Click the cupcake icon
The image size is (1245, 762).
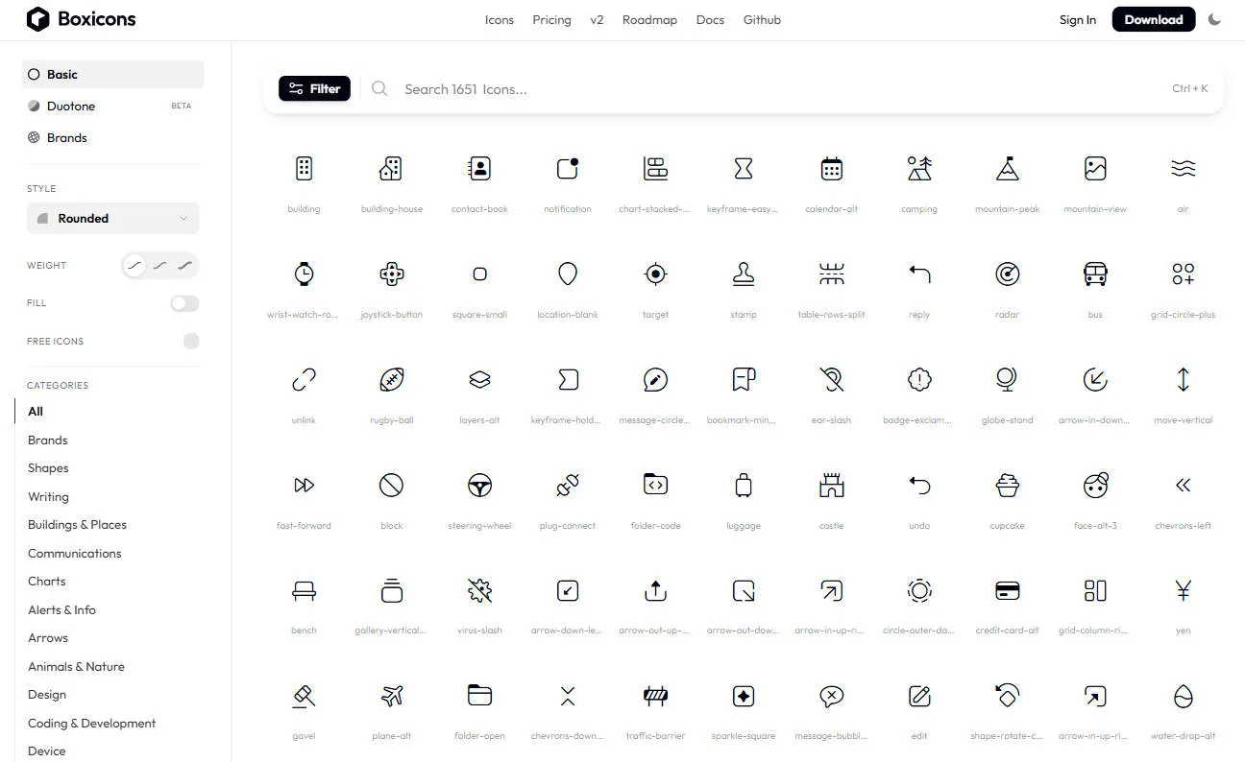(x=1007, y=485)
